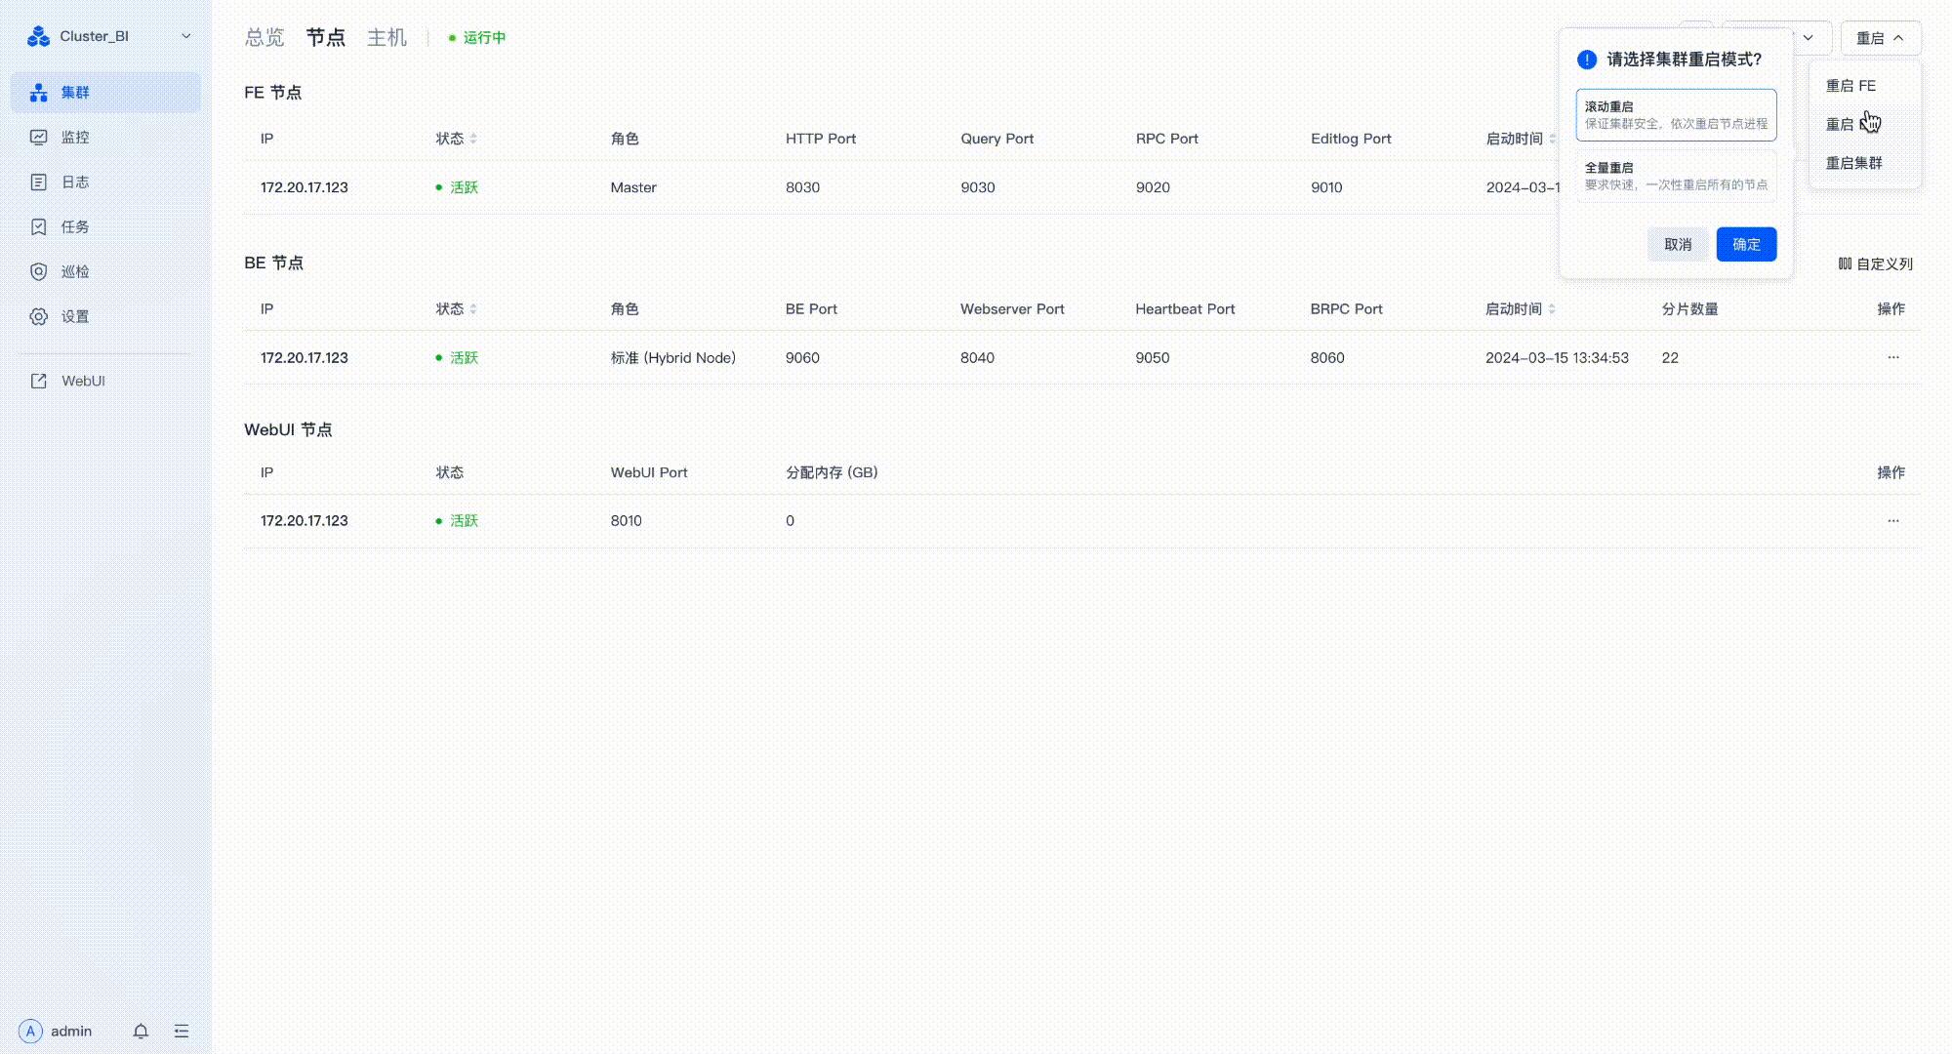Open the 设置 settings page
1952x1054 pixels.
tap(105, 317)
